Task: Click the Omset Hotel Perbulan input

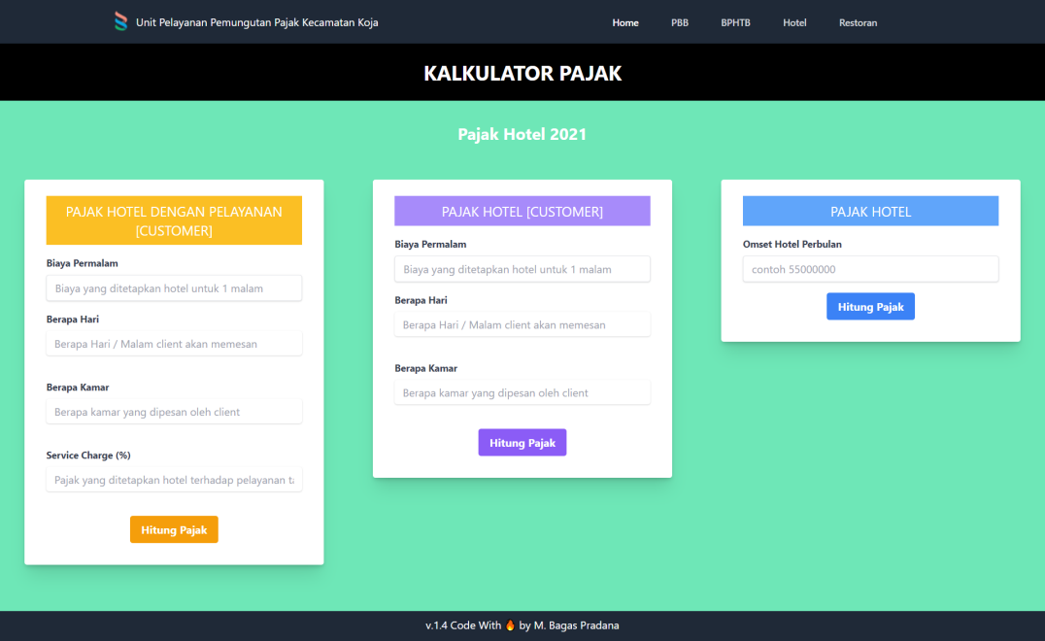Action: [x=870, y=269]
